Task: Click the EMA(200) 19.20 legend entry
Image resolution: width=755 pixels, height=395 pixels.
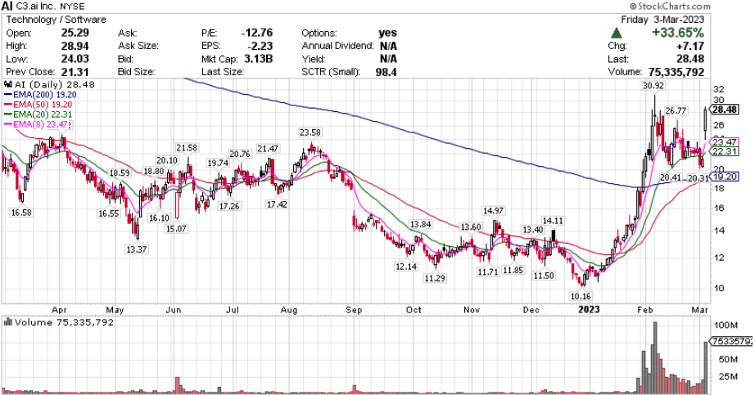Action: pyautogui.click(x=40, y=95)
